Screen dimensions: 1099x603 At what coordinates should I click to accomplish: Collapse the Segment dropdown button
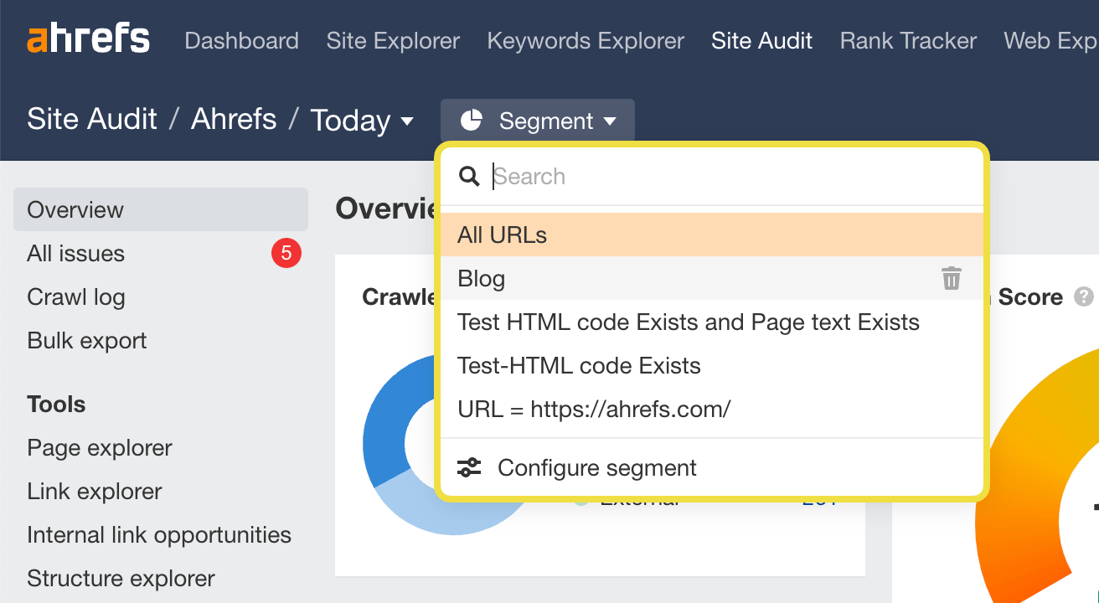[538, 121]
